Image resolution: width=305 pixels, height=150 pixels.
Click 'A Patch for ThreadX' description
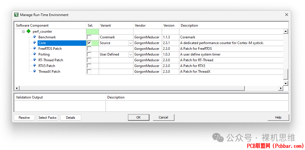pos(195,71)
